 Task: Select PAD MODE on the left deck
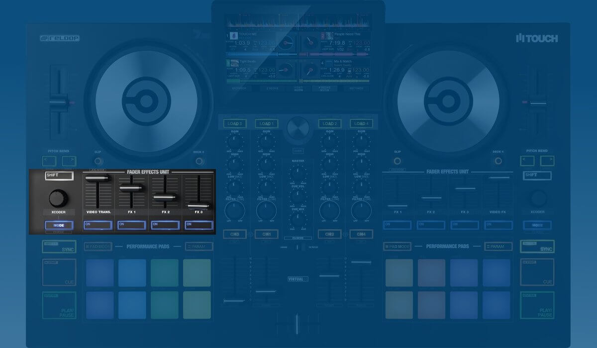pos(98,246)
